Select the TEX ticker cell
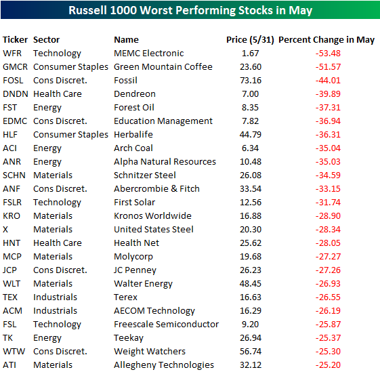Screen dimensions: 380x374 [10, 297]
